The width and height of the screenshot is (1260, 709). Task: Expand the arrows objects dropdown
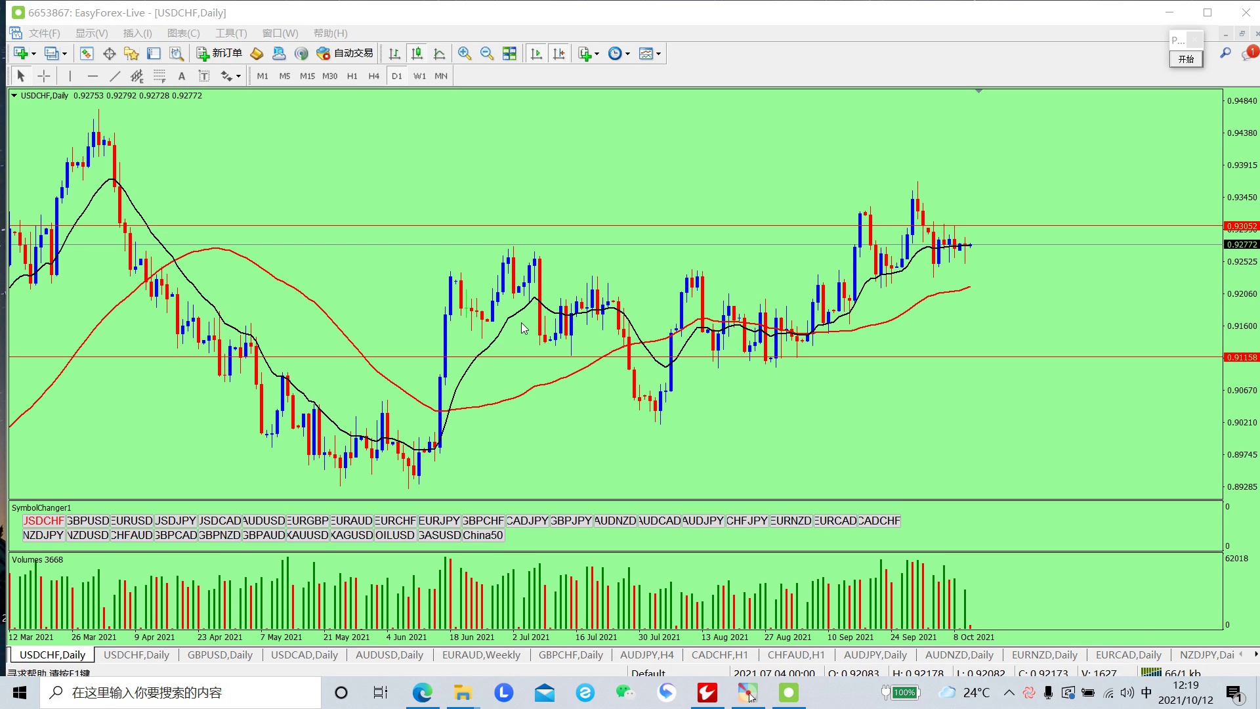coord(238,76)
